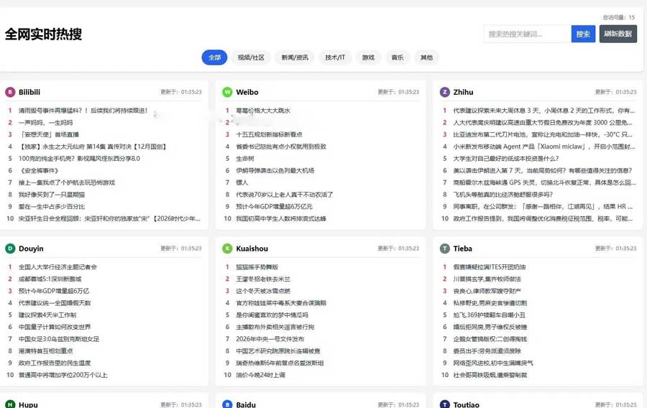The image size is (647, 408).
Task: Click the Zhihu panel title text
Action: coord(463,92)
